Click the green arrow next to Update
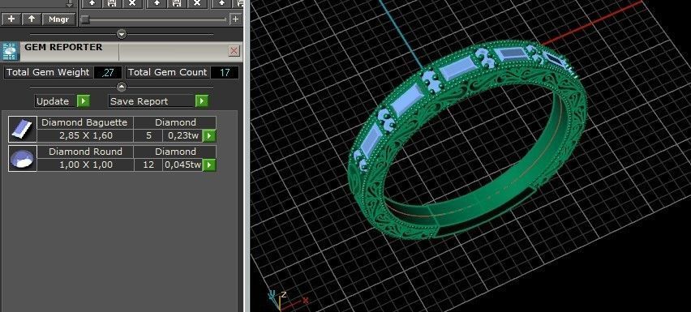Image resolution: width=691 pixels, height=312 pixels. 84,101
